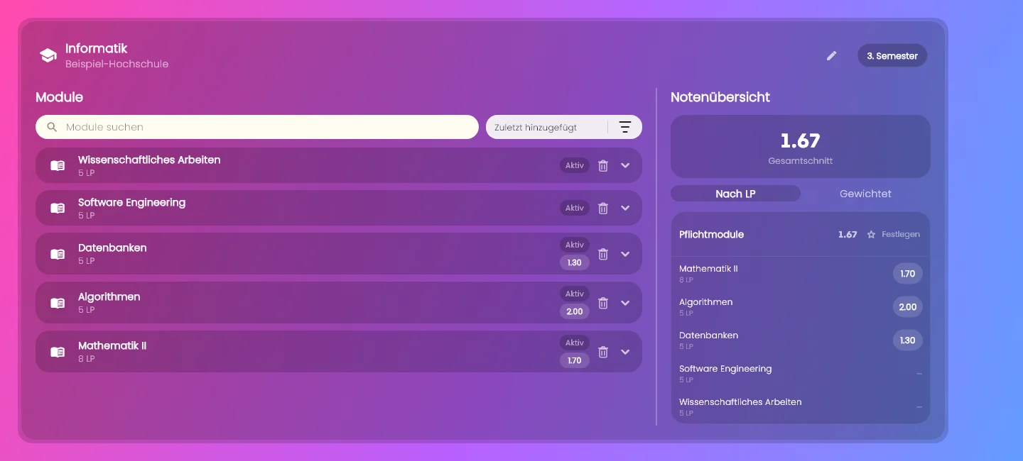The image size is (1023, 461).
Task: Click the 2.00 grade badge in Algorithmen module row
Action: pyautogui.click(x=575, y=311)
